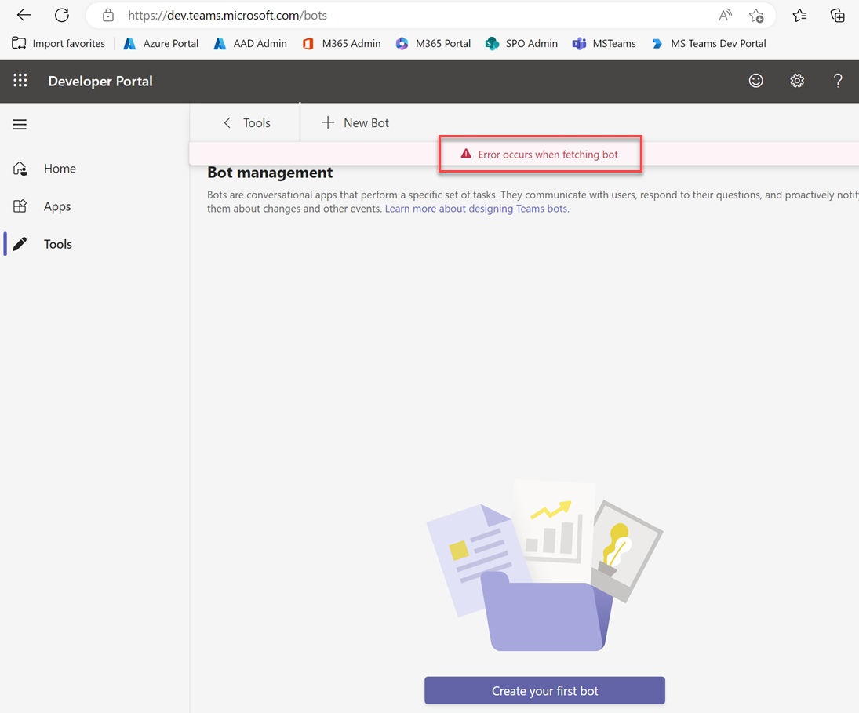The width and height of the screenshot is (859, 713).
Task: Open the help question mark icon
Action: pyautogui.click(x=837, y=80)
